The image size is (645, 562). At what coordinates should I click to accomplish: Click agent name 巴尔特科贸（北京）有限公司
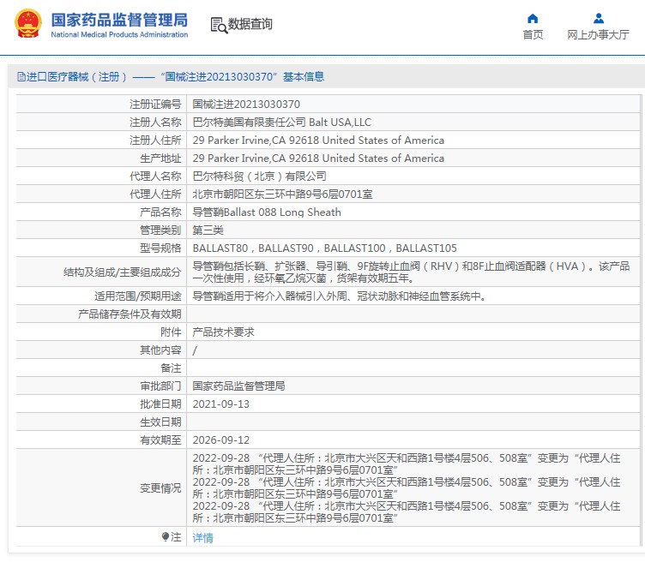click(x=259, y=176)
